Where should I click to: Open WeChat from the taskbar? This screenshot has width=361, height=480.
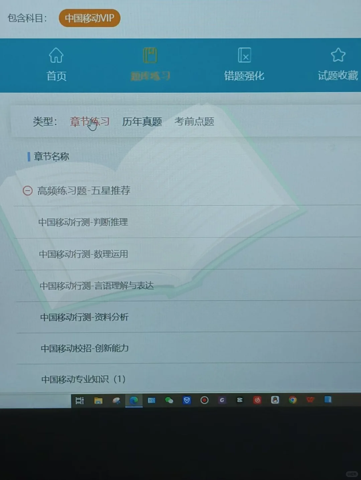click(169, 400)
